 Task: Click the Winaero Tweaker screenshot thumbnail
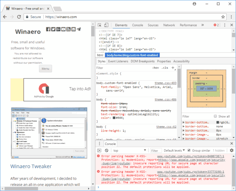click(x=49, y=133)
